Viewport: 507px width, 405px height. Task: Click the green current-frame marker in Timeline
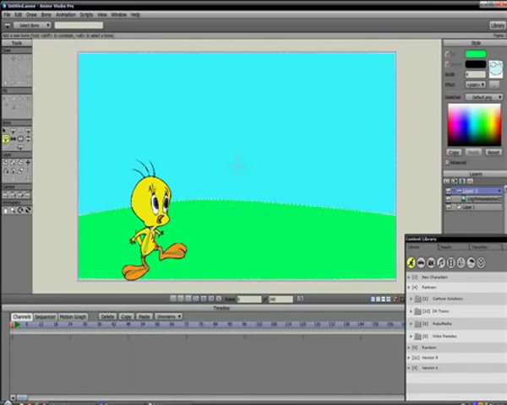tap(18, 325)
